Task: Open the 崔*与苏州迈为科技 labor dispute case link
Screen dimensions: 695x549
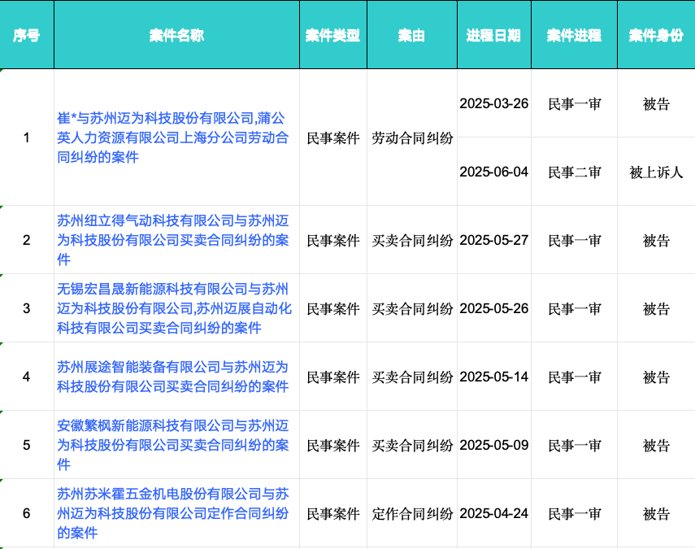Action: (173, 137)
